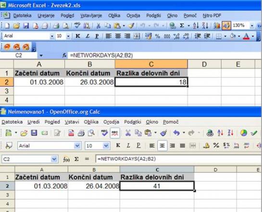Click Excel's fx insert function icon
This screenshot has width=262, height=212.
[64, 55]
